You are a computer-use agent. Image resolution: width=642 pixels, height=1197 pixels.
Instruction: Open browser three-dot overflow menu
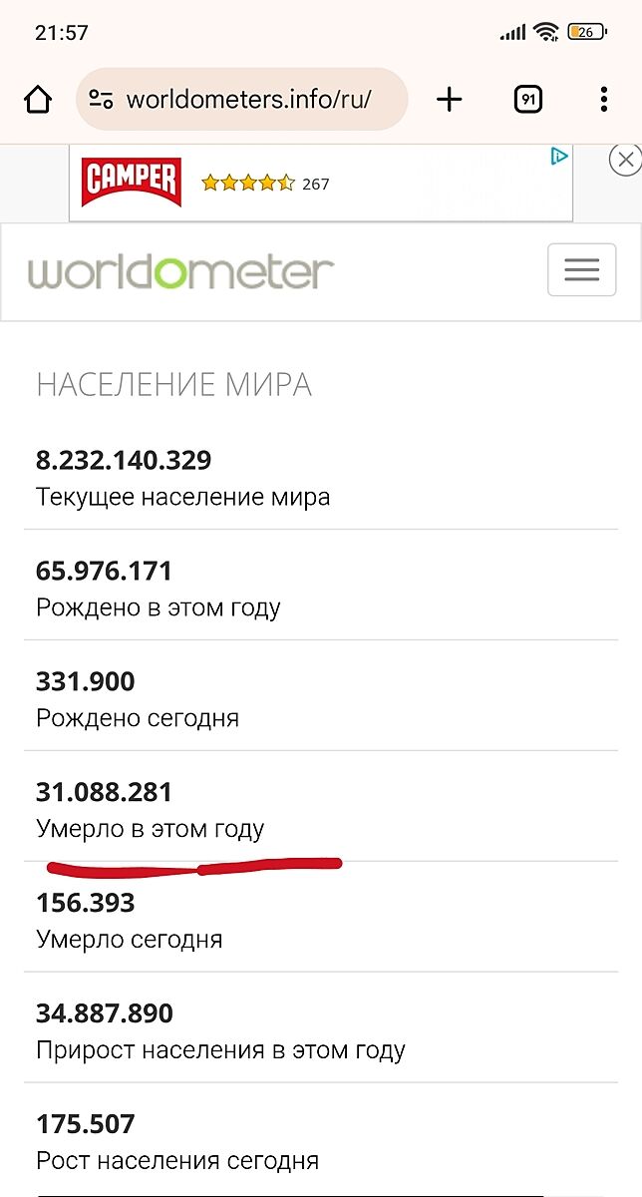pyautogui.click(x=604, y=100)
